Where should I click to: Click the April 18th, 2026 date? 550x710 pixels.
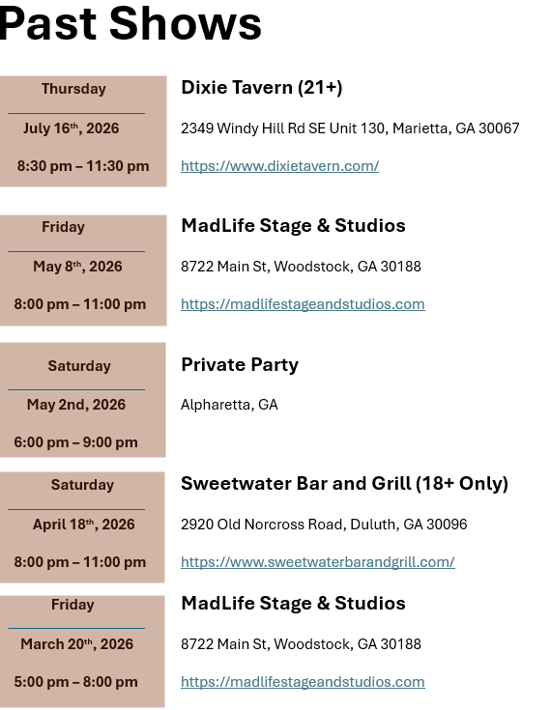click(x=84, y=525)
